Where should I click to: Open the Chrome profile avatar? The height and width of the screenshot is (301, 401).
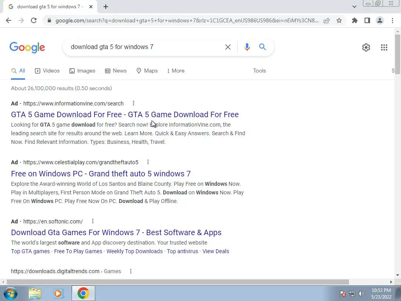(380, 20)
